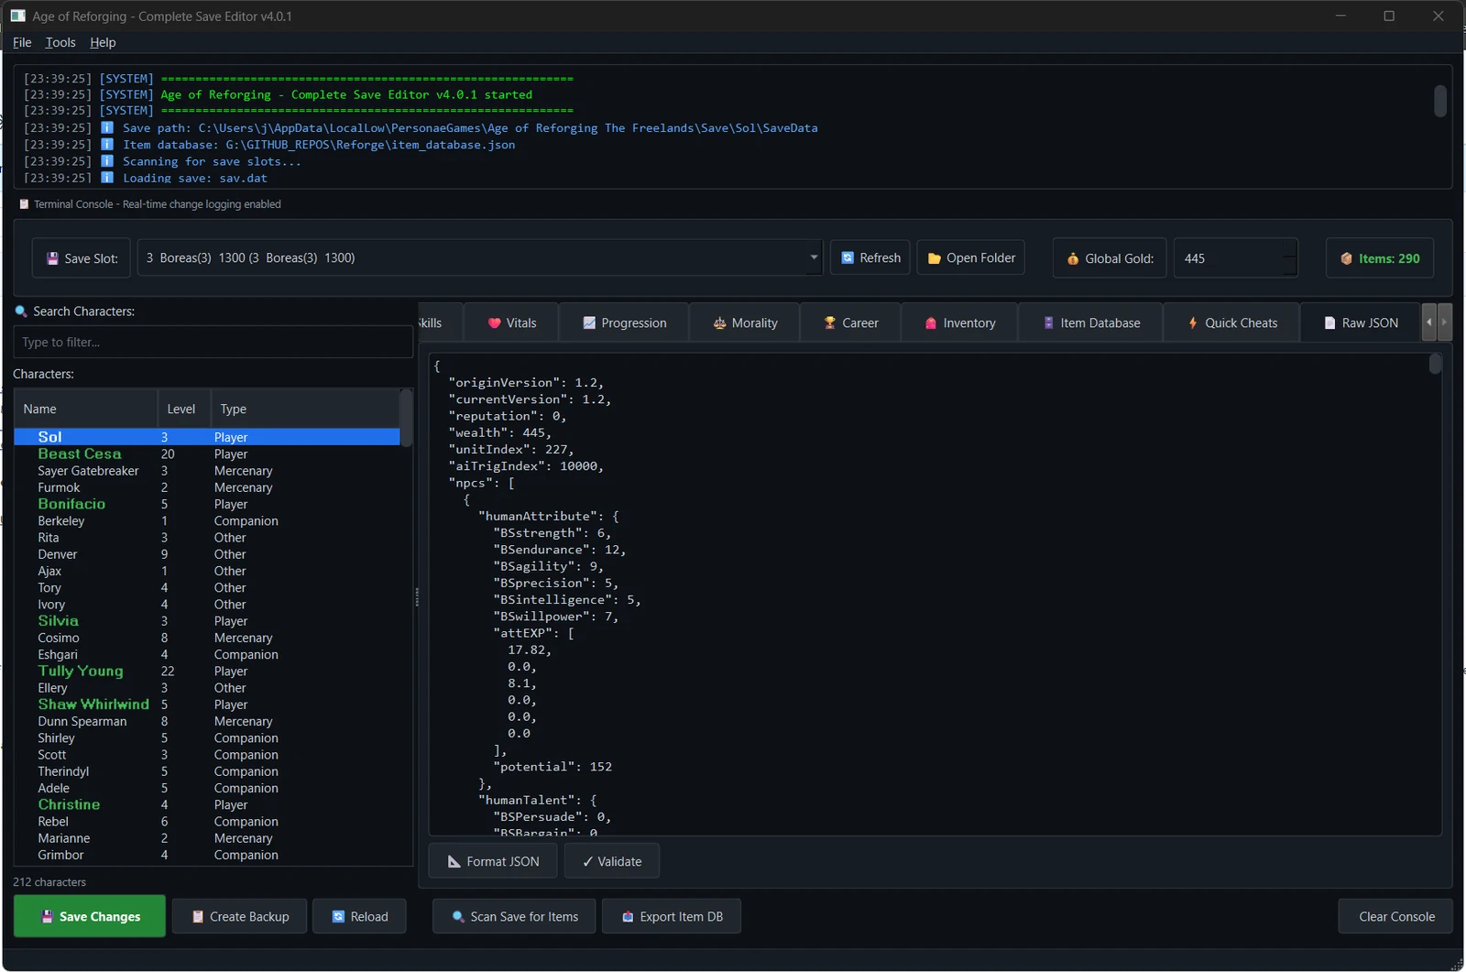Click the backpack icon on Inventory tab

(931, 322)
